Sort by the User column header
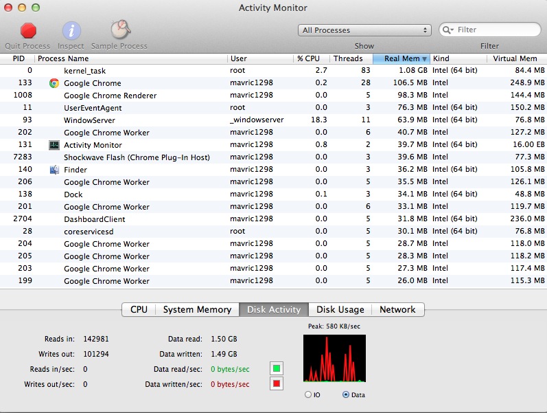547x413 pixels. (x=260, y=58)
